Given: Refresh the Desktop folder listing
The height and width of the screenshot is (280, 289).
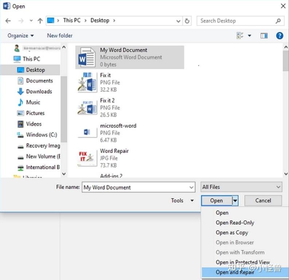Looking at the screenshot, I should pyautogui.click(x=187, y=21).
